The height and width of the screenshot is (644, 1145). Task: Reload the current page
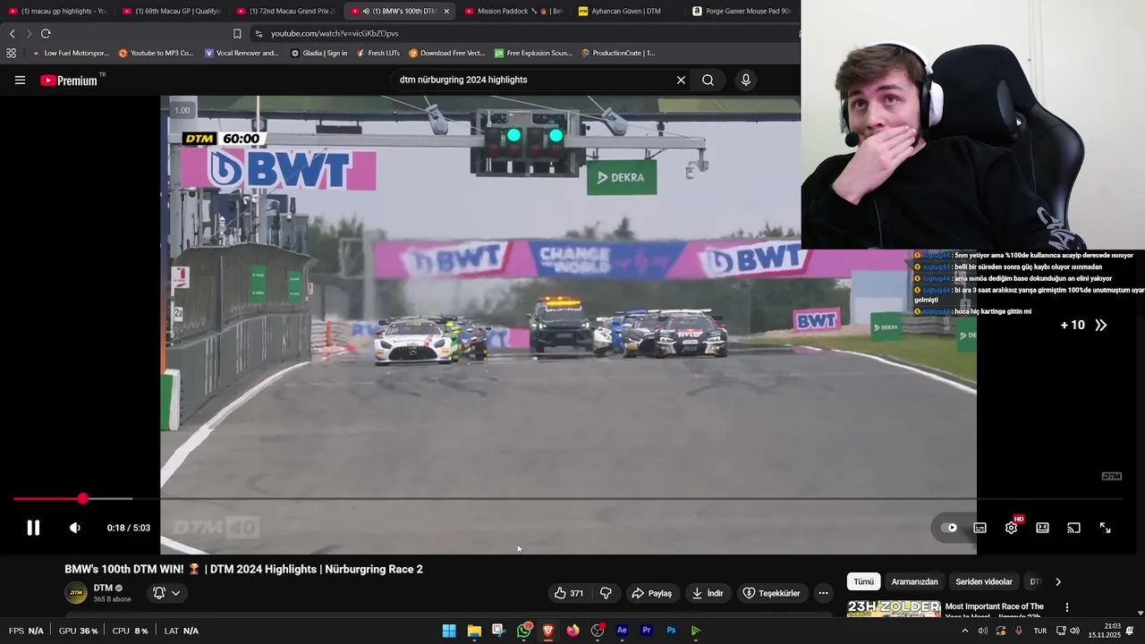[46, 33]
